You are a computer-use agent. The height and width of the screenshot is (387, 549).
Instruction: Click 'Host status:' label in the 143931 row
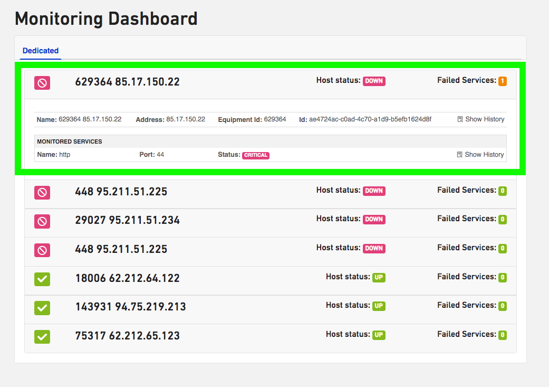[348, 305]
